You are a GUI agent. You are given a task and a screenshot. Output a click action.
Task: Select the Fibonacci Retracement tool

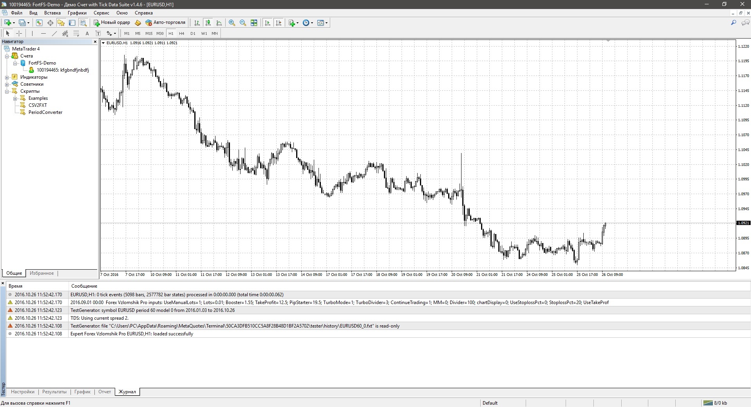tap(76, 33)
